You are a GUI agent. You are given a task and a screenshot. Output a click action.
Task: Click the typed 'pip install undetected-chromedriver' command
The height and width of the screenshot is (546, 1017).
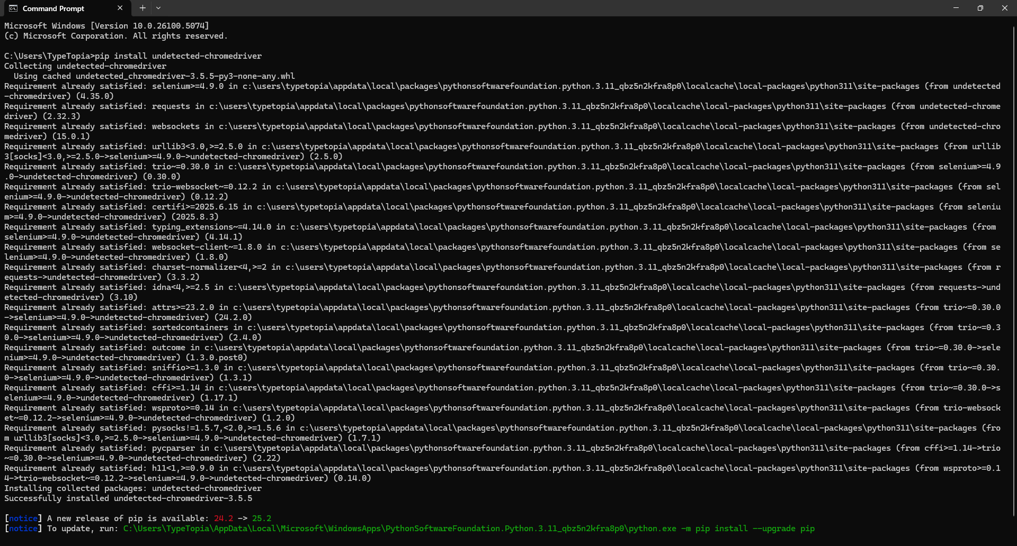pos(178,56)
